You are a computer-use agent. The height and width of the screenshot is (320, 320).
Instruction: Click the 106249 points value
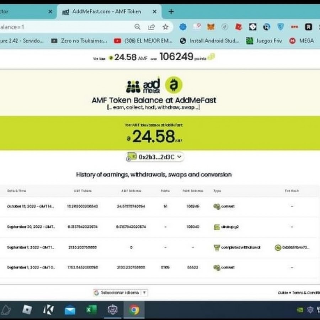(x=176, y=57)
